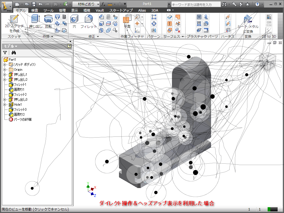The width and height of the screenshot is (284, 213).
Task: Click the 2D スケッチを作成 tool
Action: point(14,22)
